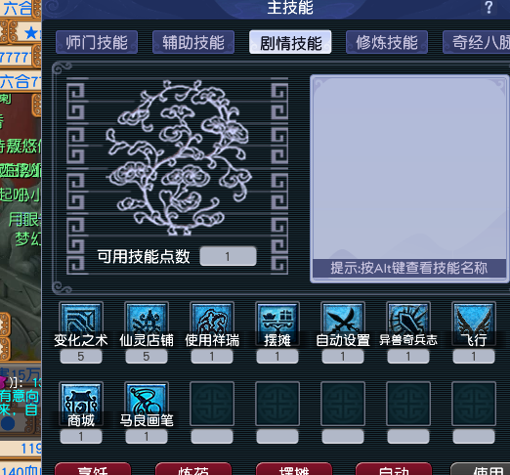Click the red 炼药 button
This screenshot has width=510, height=475.
point(193,469)
